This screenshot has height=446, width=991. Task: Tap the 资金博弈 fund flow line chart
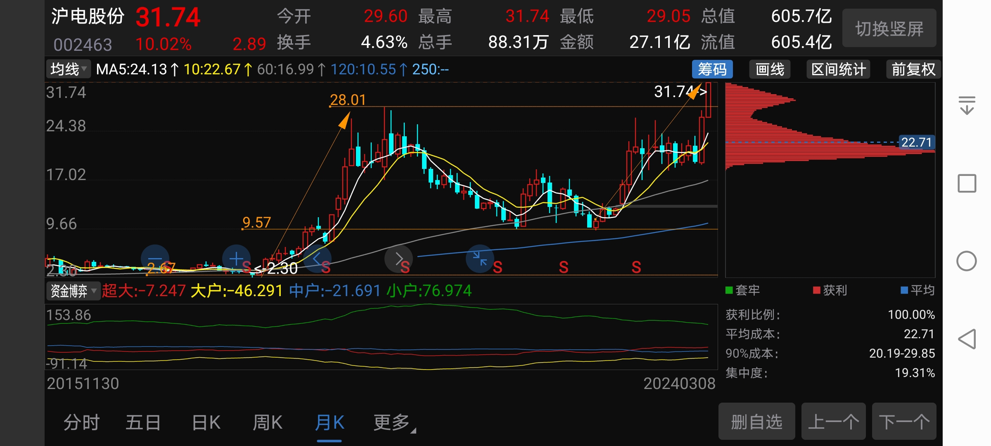point(381,337)
